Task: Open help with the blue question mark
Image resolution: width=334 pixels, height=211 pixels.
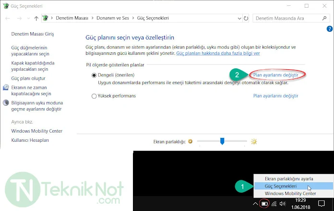Action: tap(329, 29)
